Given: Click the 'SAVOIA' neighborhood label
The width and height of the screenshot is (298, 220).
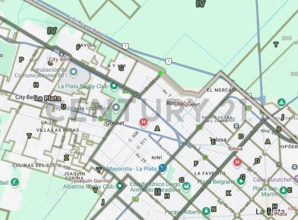Looking at the screenshot, I should tap(86, 45).
